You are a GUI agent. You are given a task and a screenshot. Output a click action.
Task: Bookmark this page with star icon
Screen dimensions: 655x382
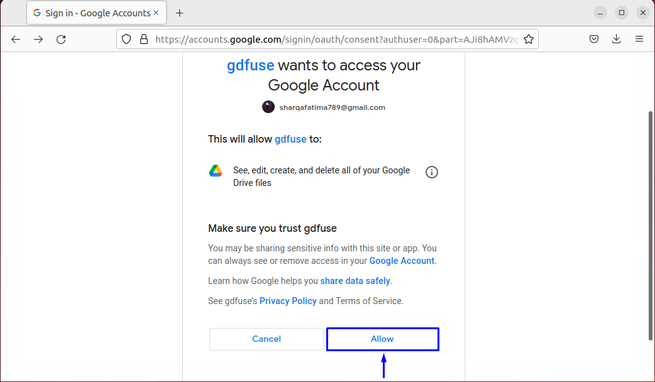pos(529,39)
